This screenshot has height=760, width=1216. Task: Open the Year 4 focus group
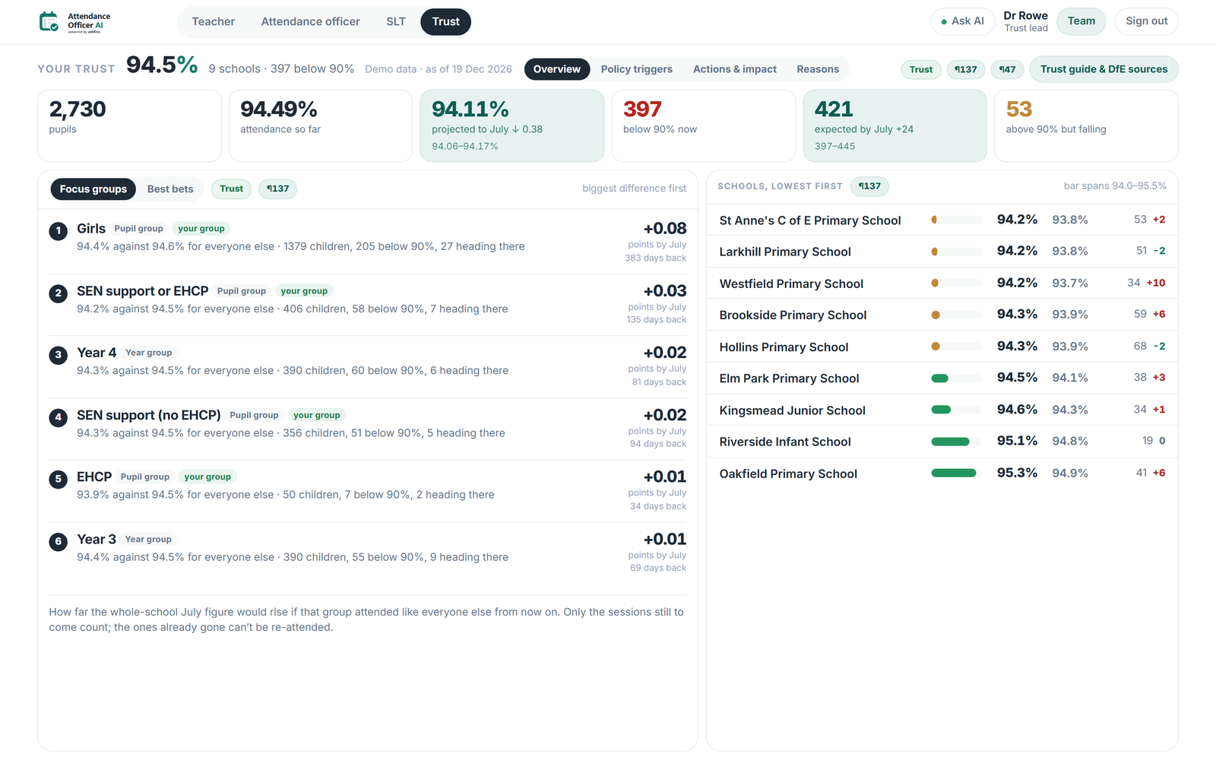click(367, 366)
